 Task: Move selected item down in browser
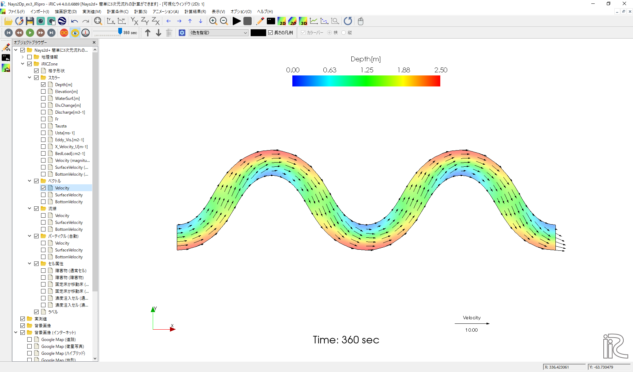158,33
